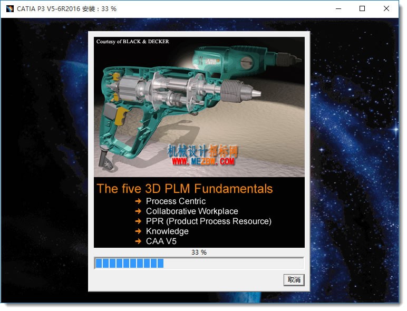
Task: Click the 'Knowledge' text line
Action: pyautogui.click(x=167, y=231)
